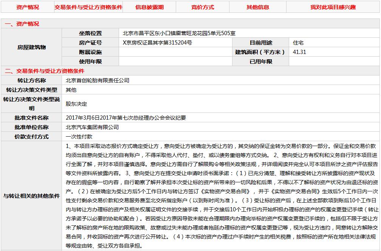Click the 其他 decision document type value
Viewport: 381px width, 251px height.
click(71, 90)
